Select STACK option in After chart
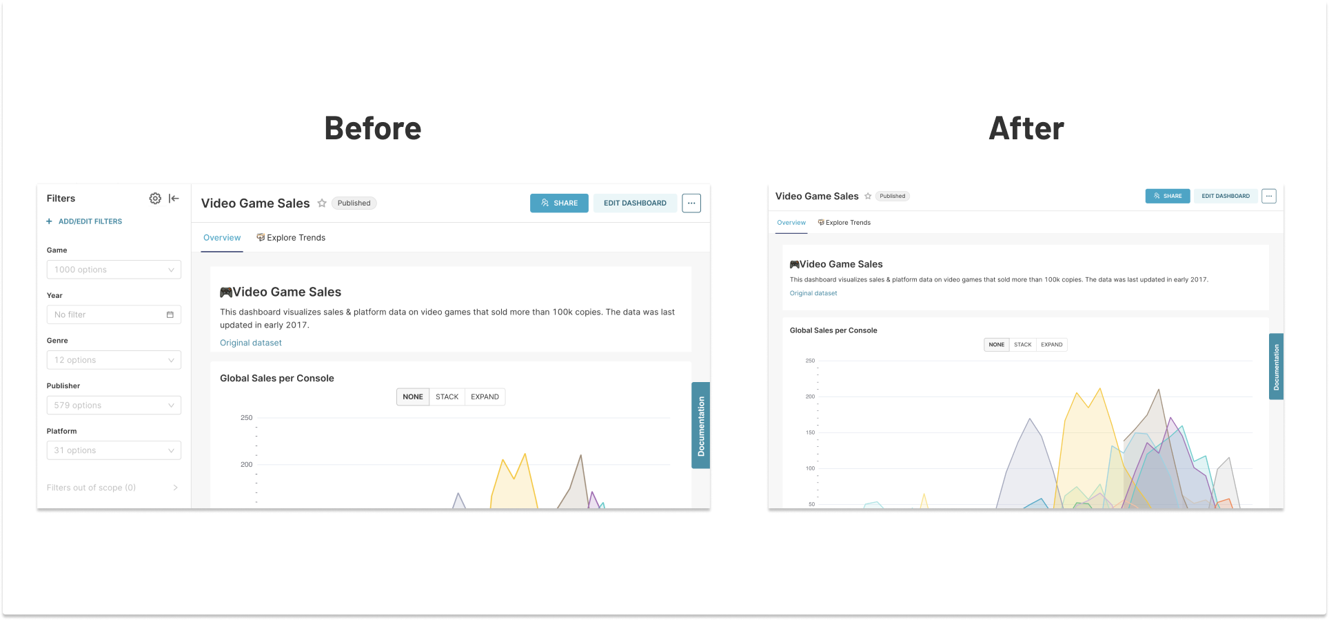The height and width of the screenshot is (620, 1329). click(1023, 345)
